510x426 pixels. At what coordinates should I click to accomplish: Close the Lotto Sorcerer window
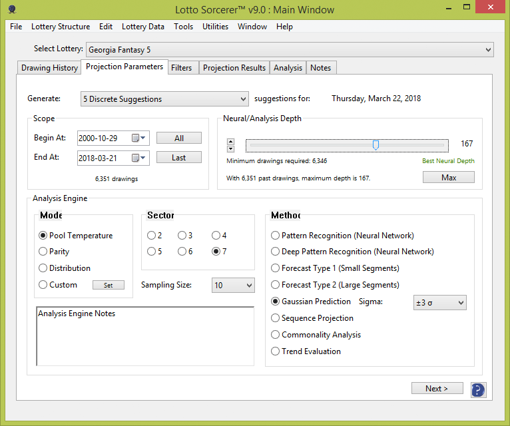(x=490, y=7)
